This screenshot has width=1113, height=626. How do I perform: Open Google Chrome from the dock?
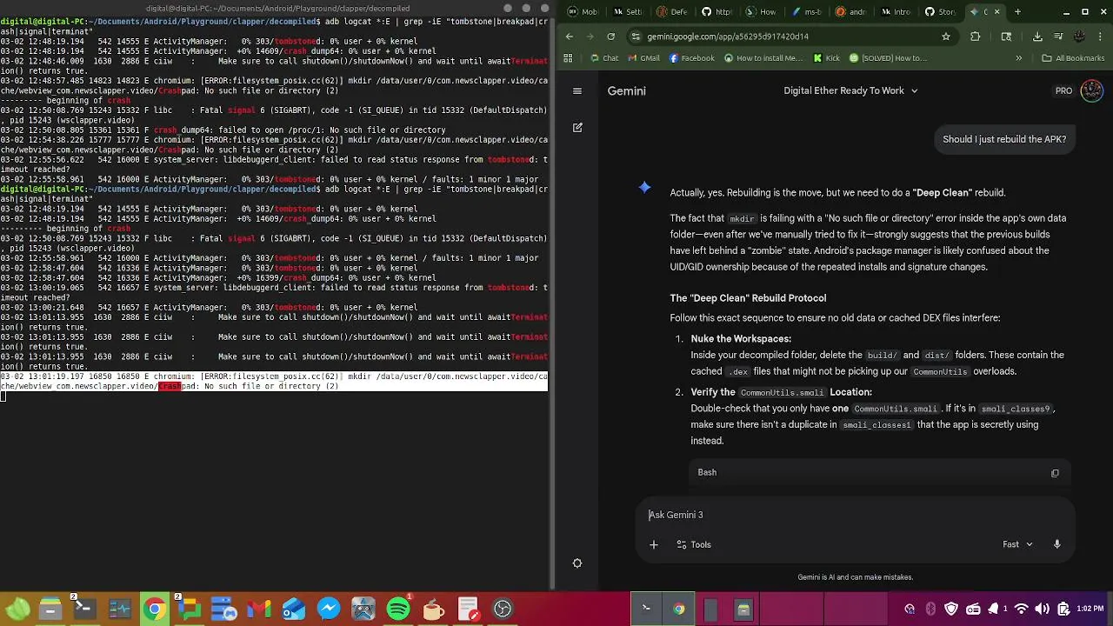[x=154, y=609]
